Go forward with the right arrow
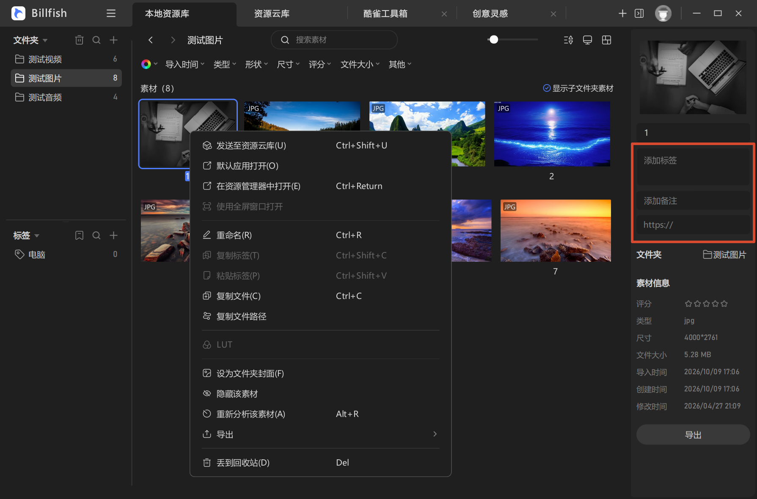The width and height of the screenshot is (757, 499). click(173, 40)
